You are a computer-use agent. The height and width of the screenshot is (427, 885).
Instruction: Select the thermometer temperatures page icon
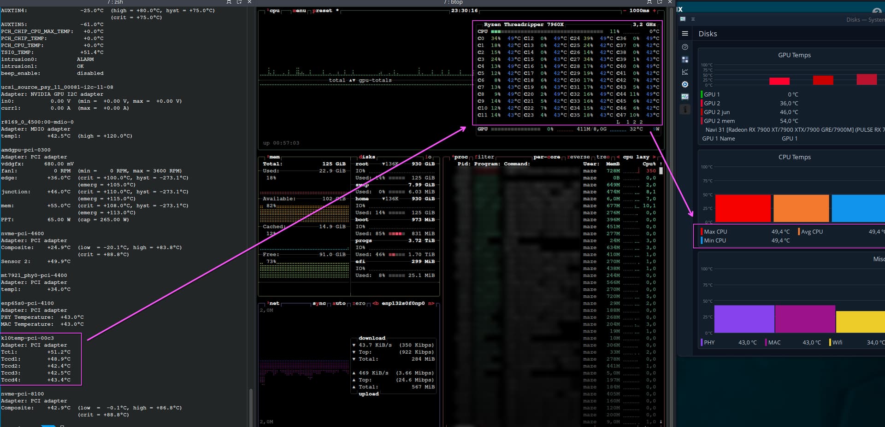coord(685,109)
